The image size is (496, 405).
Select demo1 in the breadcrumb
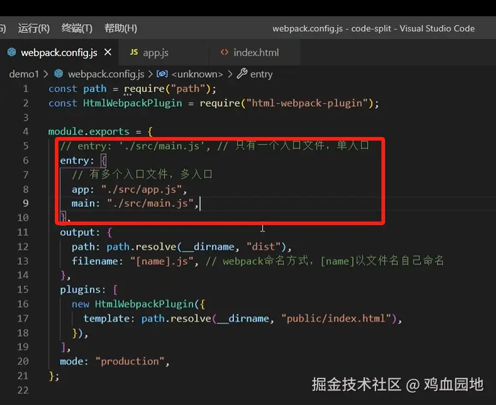point(24,74)
